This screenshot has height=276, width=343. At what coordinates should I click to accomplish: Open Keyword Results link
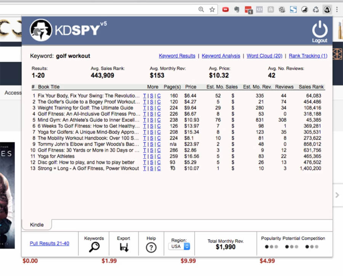point(177,56)
